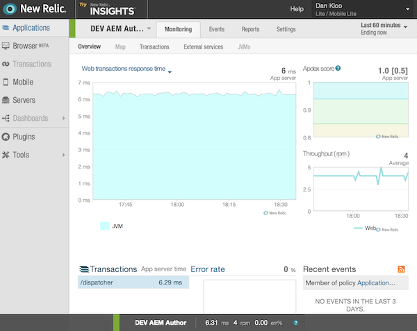Click the Applications sidebar icon

point(6,28)
